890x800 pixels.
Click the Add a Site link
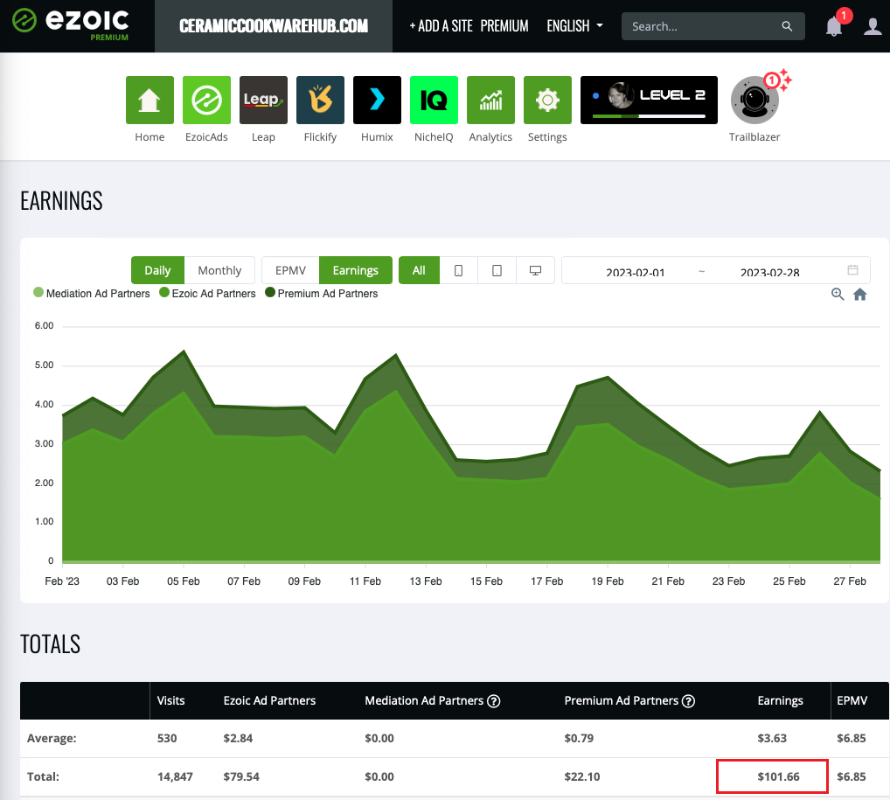click(441, 26)
